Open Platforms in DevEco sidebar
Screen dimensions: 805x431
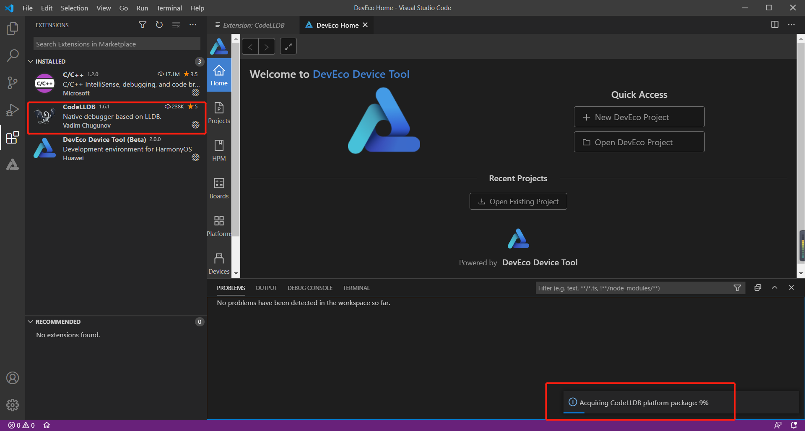(x=219, y=226)
